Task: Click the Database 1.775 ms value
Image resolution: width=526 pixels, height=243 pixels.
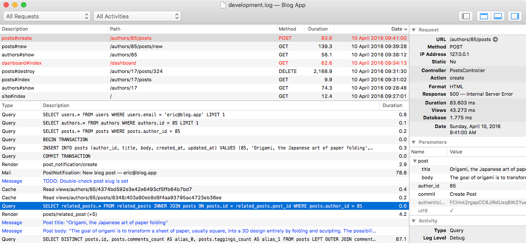Action: point(461,118)
